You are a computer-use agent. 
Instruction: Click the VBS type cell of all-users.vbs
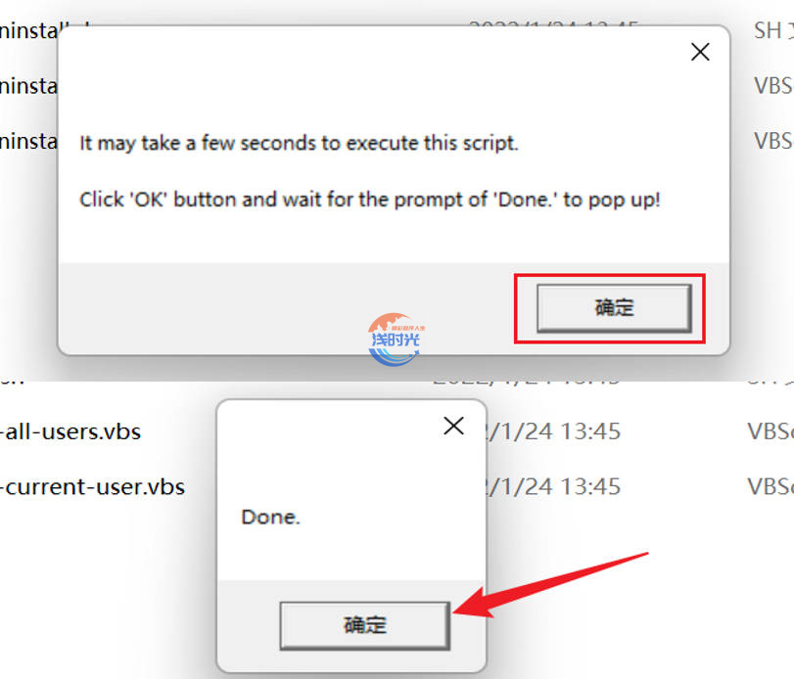(771, 431)
